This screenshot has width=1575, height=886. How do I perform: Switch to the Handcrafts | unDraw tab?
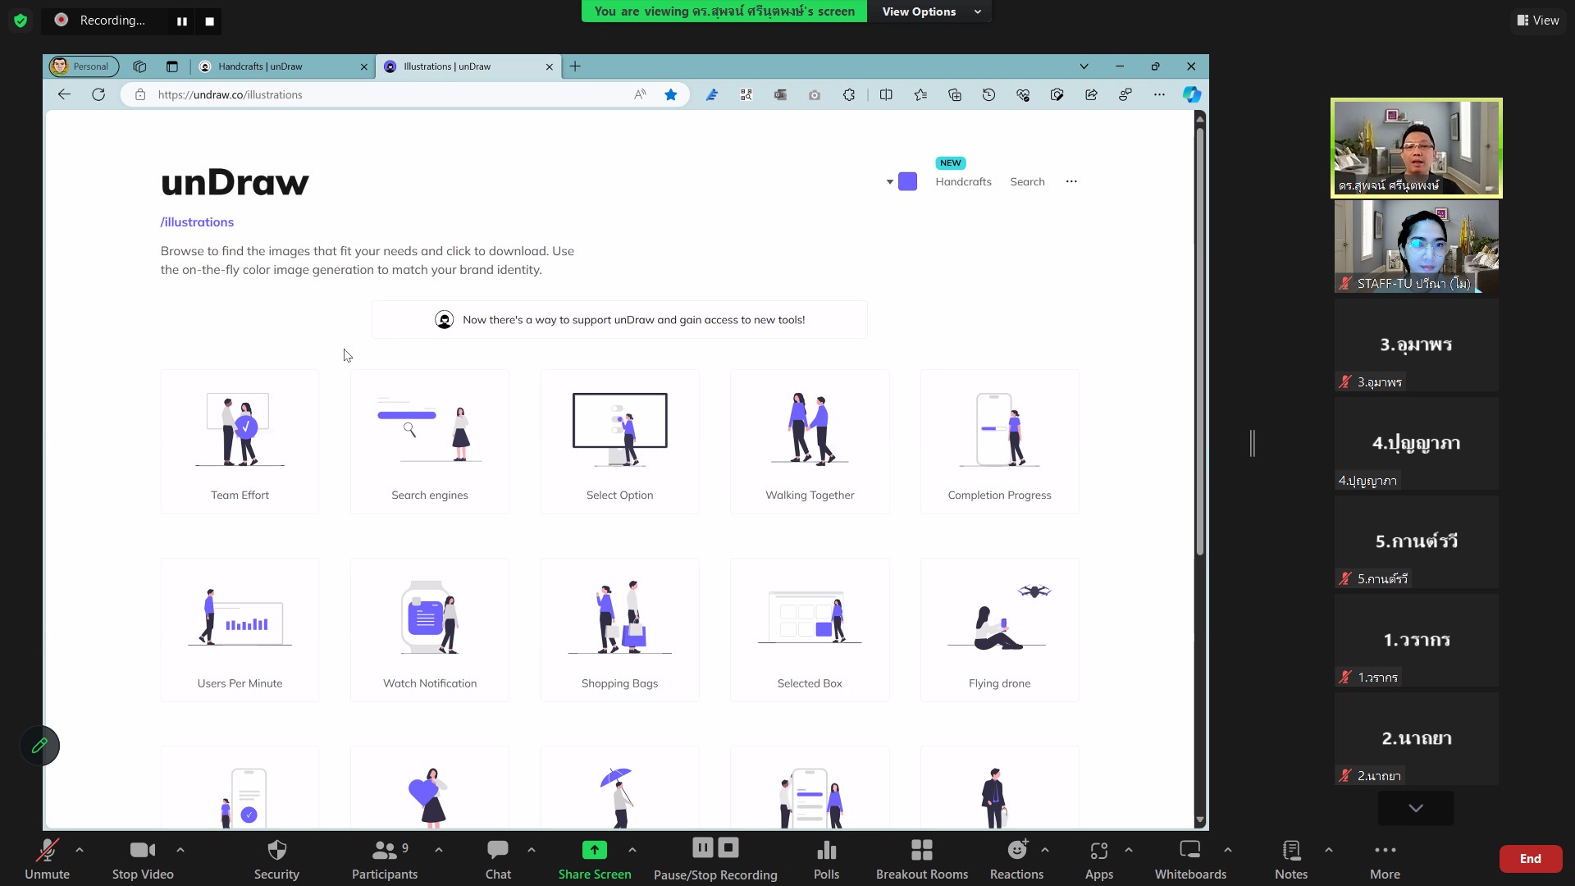(x=283, y=66)
